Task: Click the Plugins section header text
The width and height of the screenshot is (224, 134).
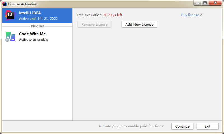Action: tap(37, 26)
